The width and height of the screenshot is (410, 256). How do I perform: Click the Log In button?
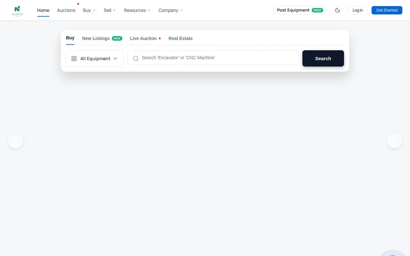point(358,10)
